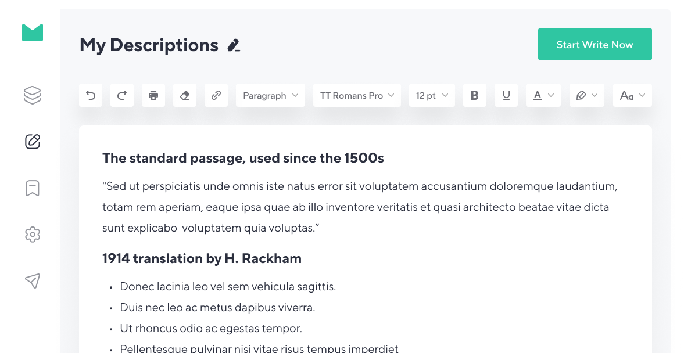This screenshot has width=684, height=353.
Task: Select the edit note sidebar tab
Action: point(33,141)
